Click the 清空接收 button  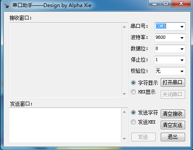[173, 114]
